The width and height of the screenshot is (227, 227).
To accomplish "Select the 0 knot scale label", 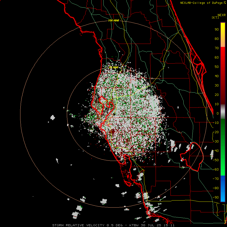I will [x=218, y=113].
